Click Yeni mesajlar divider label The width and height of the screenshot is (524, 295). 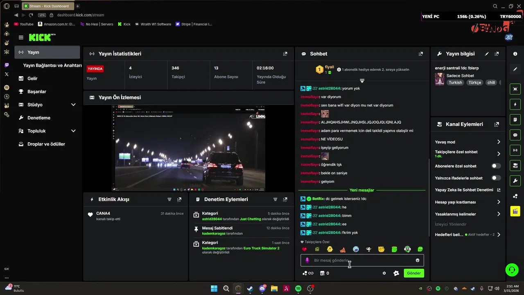click(362, 190)
